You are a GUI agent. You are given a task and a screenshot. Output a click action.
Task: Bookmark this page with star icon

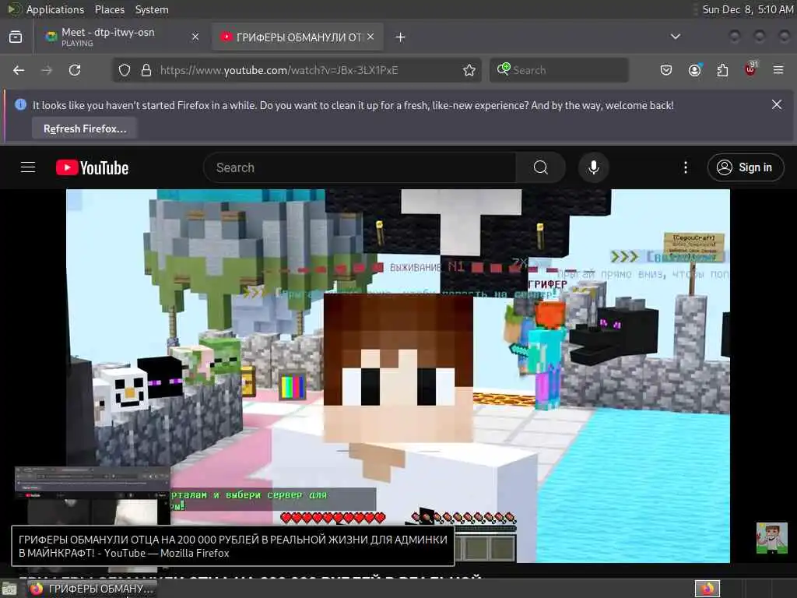pyautogui.click(x=469, y=70)
